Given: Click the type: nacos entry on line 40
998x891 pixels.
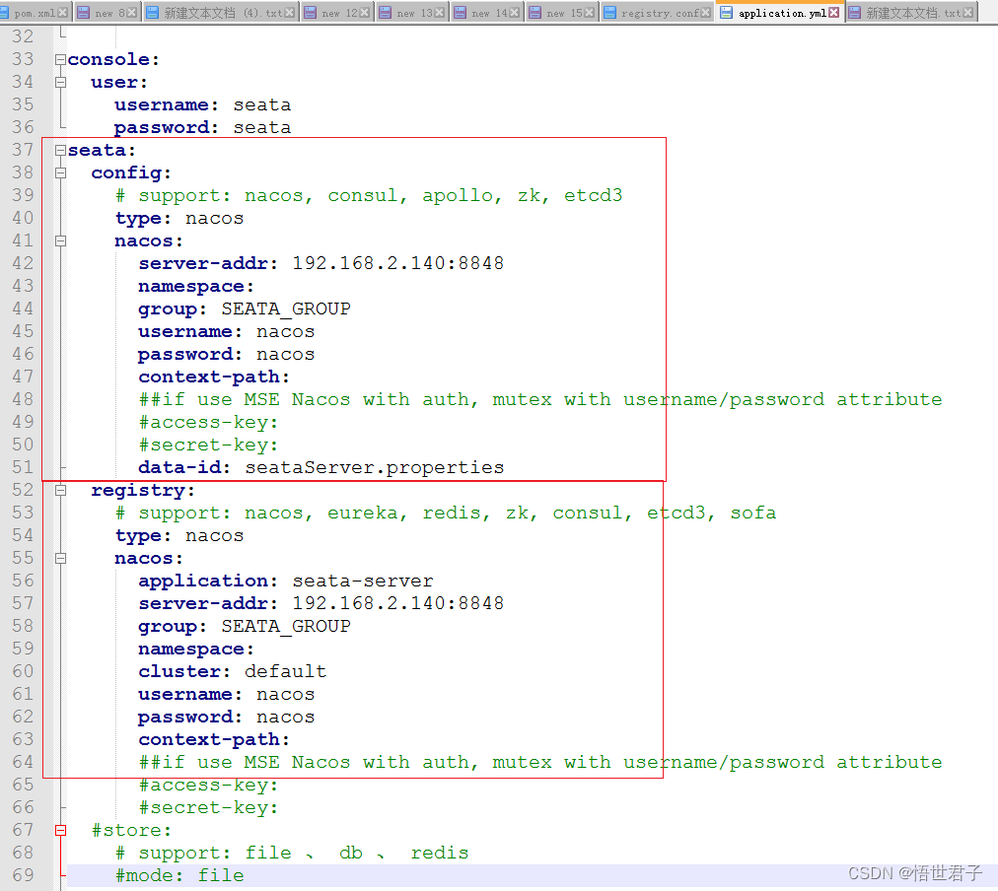Looking at the screenshot, I should [179, 218].
